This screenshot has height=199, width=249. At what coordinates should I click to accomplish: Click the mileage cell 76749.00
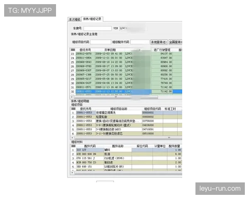coord(162,83)
